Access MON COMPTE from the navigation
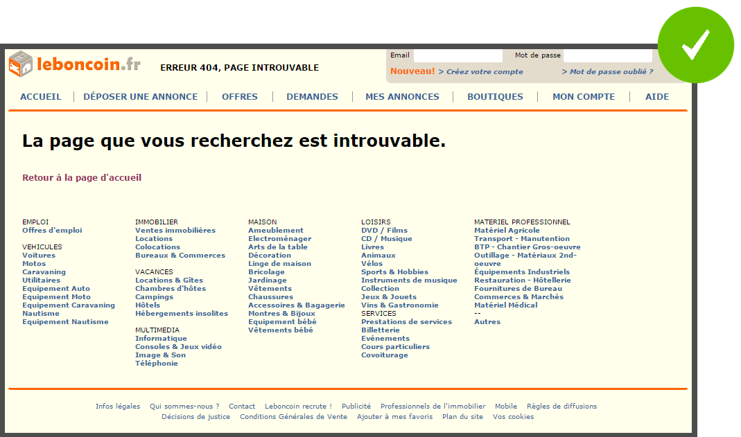The image size is (741, 437). 583,97
